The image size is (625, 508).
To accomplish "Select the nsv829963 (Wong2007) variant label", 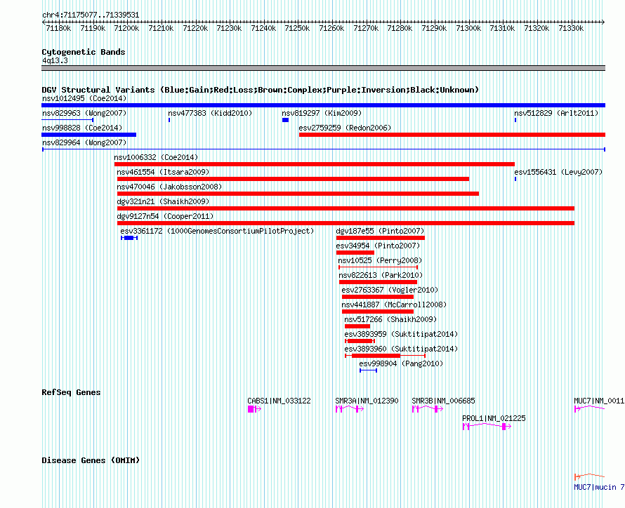I will (x=84, y=113).
